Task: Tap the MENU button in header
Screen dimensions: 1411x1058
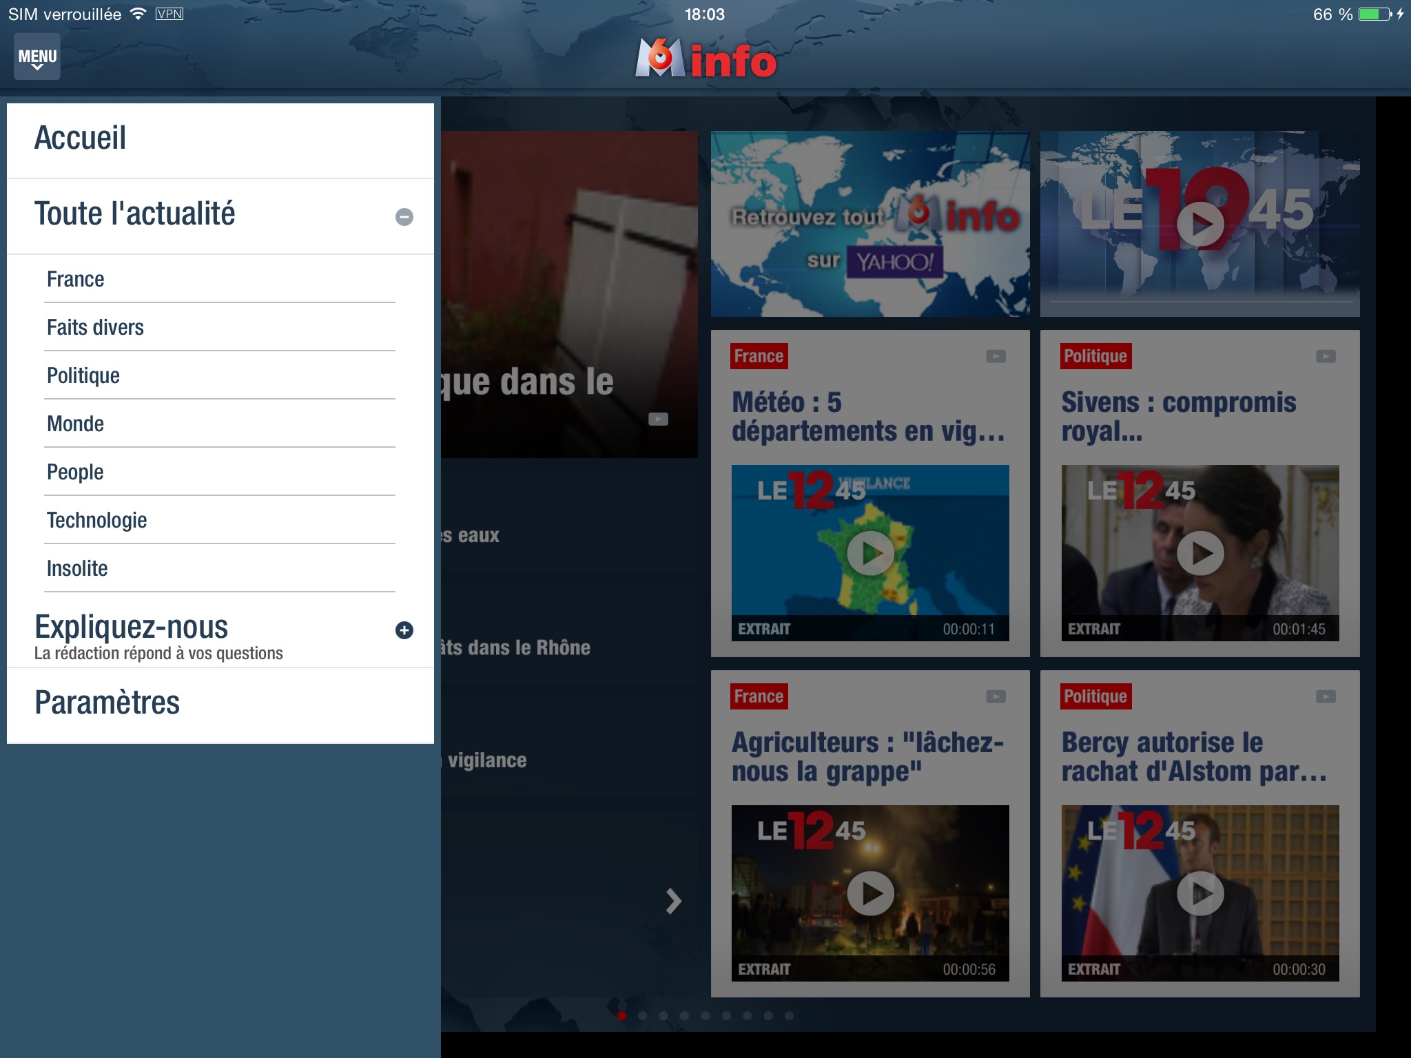Action: [x=37, y=56]
